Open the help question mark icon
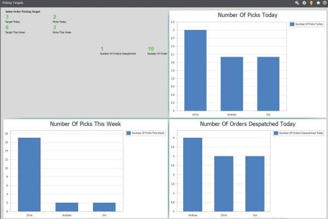The height and width of the screenshot is (219, 328). [x=325, y=3]
